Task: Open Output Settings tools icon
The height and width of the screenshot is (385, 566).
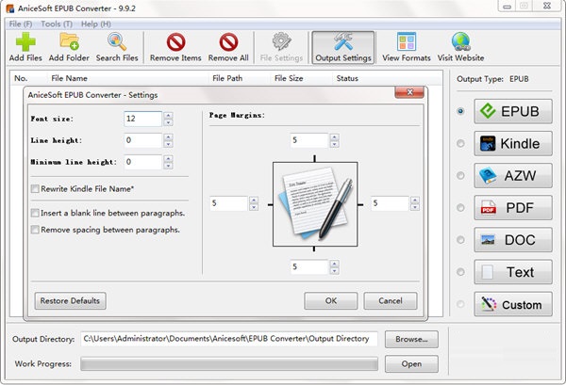Action: 343,41
